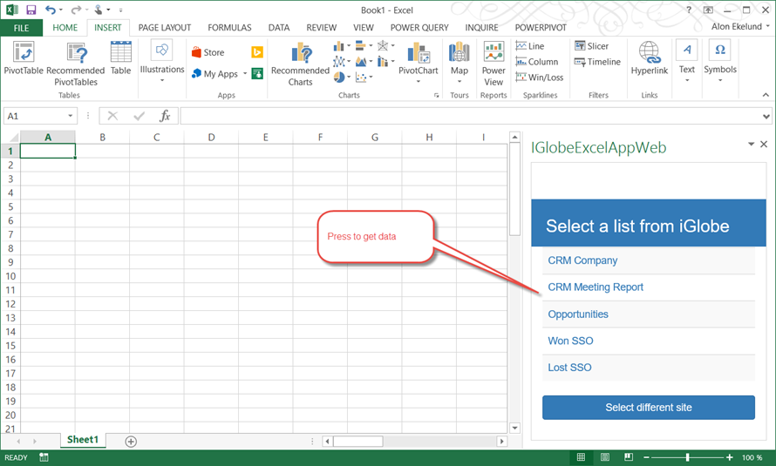Open the Charts dialog launcher
This screenshot has width=776, height=466.
(x=437, y=95)
